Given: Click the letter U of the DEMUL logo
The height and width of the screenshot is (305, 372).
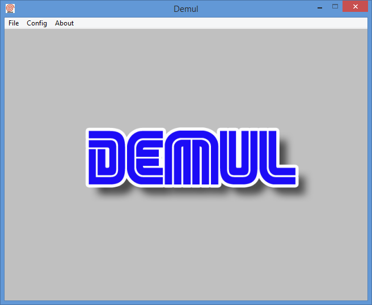Looking at the screenshot, I should point(242,158).
